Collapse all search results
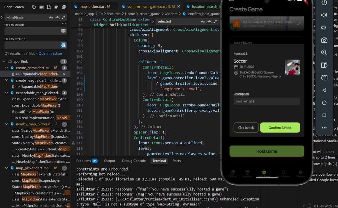Screen dimensions: 338x208 (56, 7)
